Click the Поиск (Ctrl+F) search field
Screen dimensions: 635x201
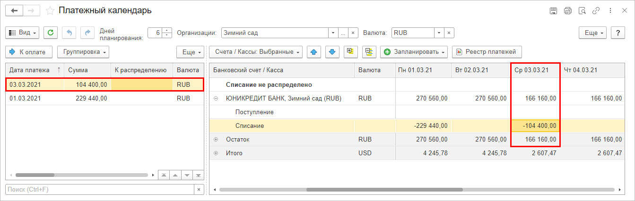[x=100, y=189]
